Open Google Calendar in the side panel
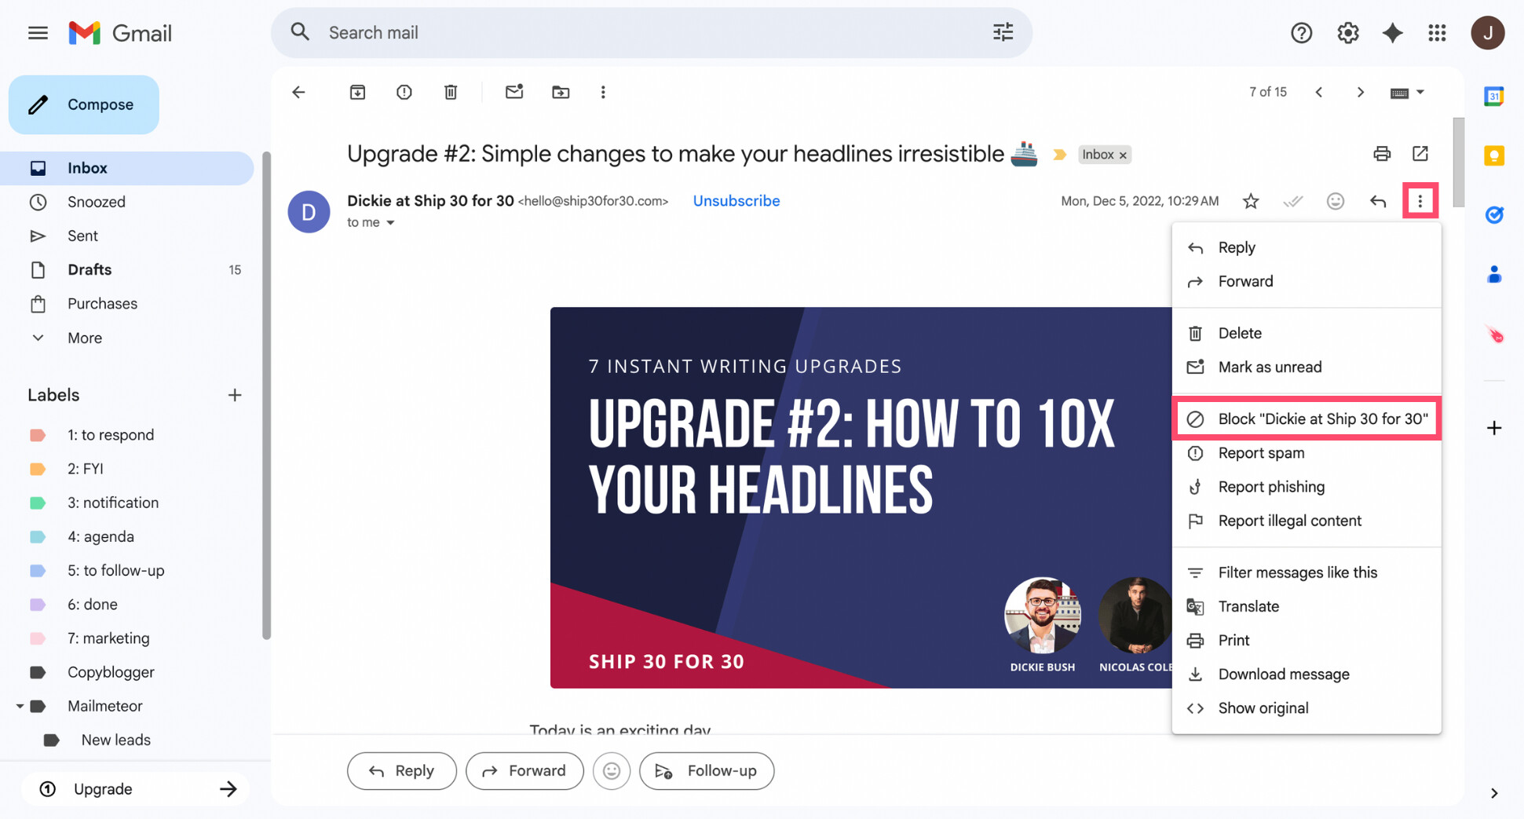1524x819 pixels. click(x=1493, y=96)
